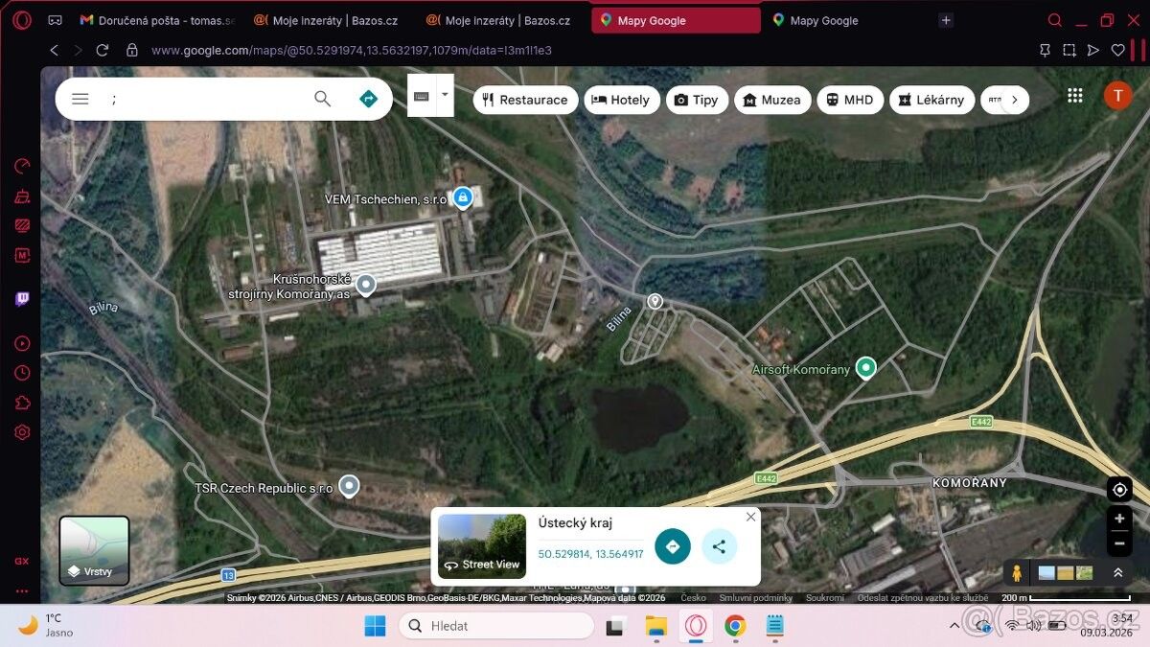Toggle the Vrstvy map layer view

[x=94, y=550]
